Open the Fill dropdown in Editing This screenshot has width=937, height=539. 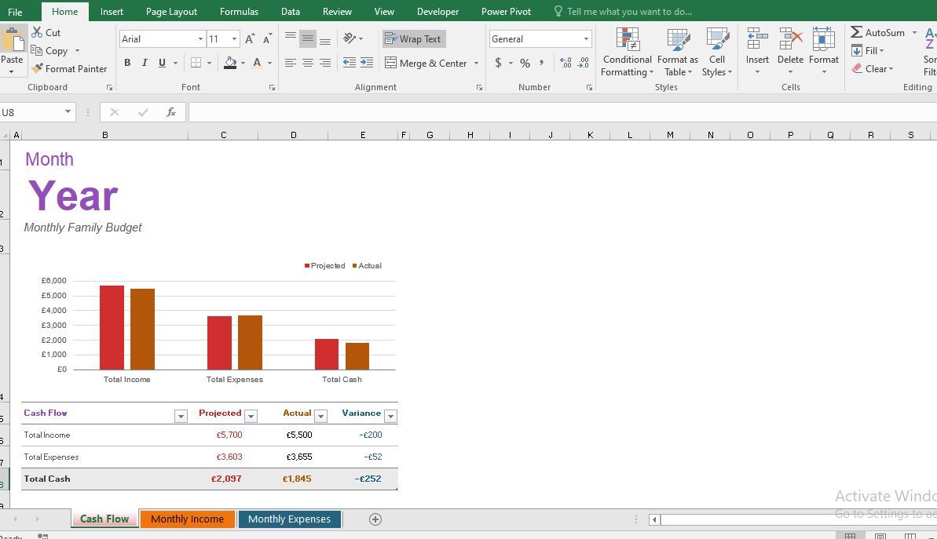point(867,51)
